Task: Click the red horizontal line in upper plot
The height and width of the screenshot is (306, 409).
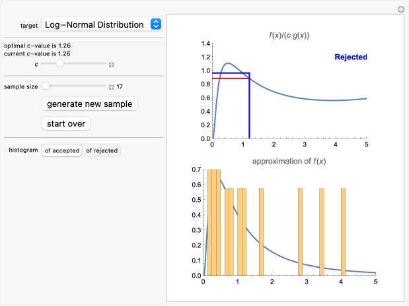Action: point(228,78)
